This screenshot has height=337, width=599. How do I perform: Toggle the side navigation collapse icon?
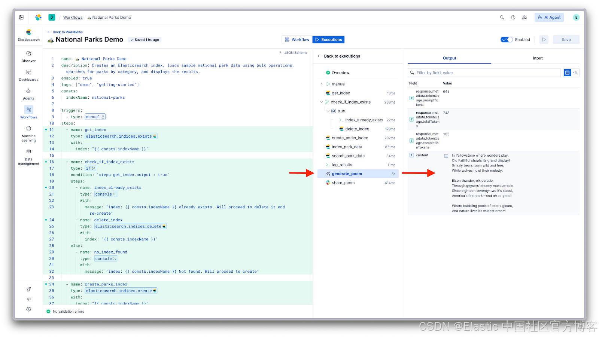pyautogui.click(x=21, y=17)
